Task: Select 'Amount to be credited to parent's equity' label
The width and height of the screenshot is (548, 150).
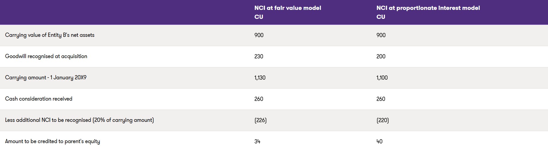Action: coord(52,141)
